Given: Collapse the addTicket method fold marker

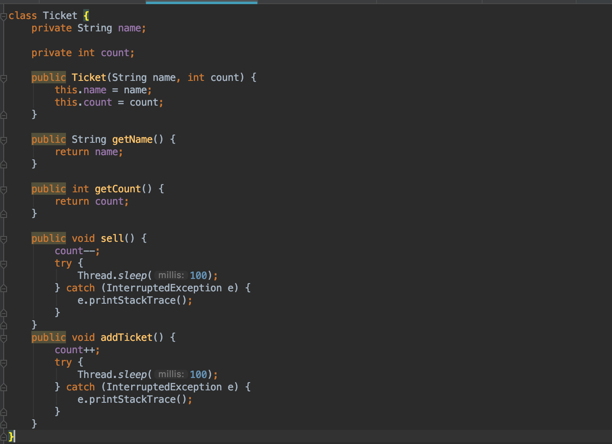Looking at the screenshot, I should pos(4,338).
